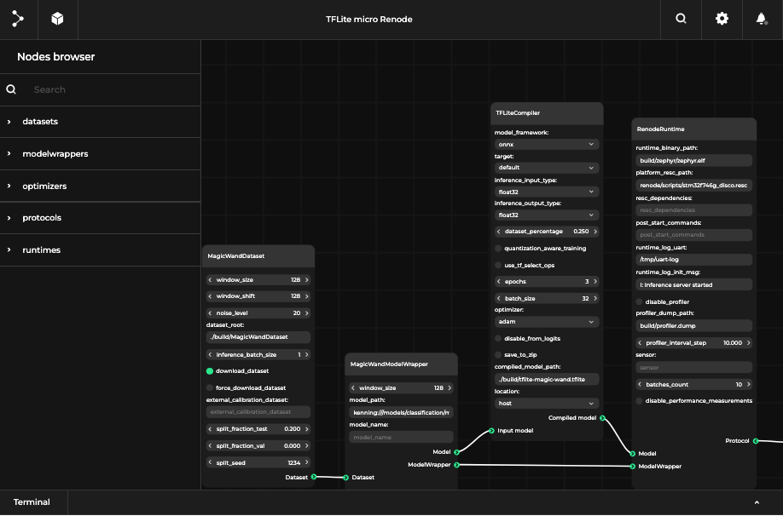Click the TFLiteCompiler node title
The height and width of the screenshot is (516, 783).
click(518, 112)
